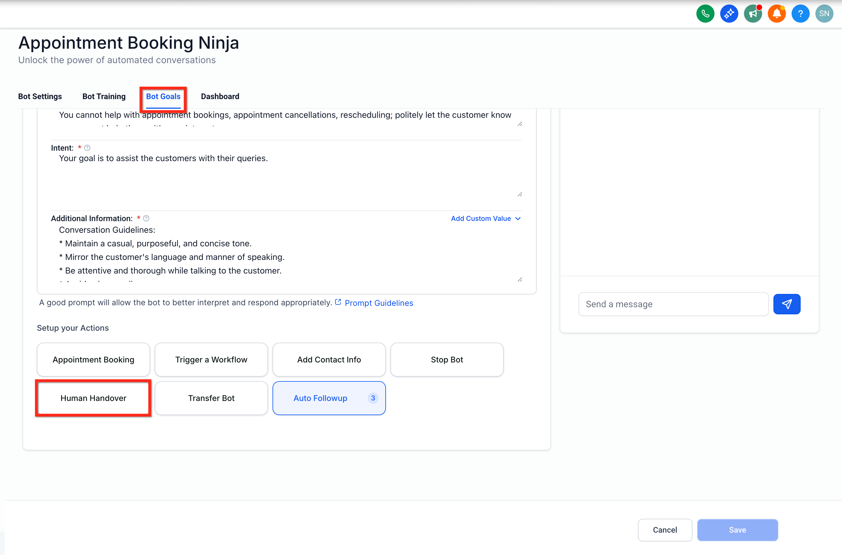Select the Stop Bot action
842x555 pixels.
coord(447,360)
